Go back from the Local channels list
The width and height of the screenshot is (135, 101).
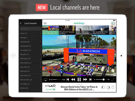pos(21,23)
